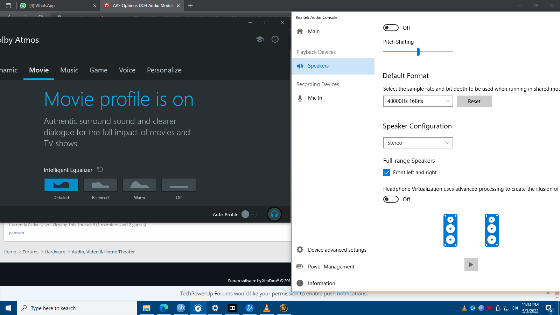The height and width of the screenshot is (315, 560).
Task: Click the headphone icon in Dolby Atmos
Action: click(274, 214)
